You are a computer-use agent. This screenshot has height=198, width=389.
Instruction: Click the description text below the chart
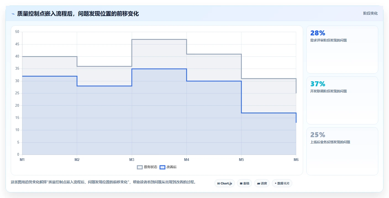click(103, 182)
